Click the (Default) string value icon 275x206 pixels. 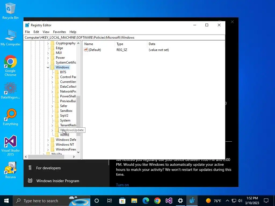[x=86, y=50]
